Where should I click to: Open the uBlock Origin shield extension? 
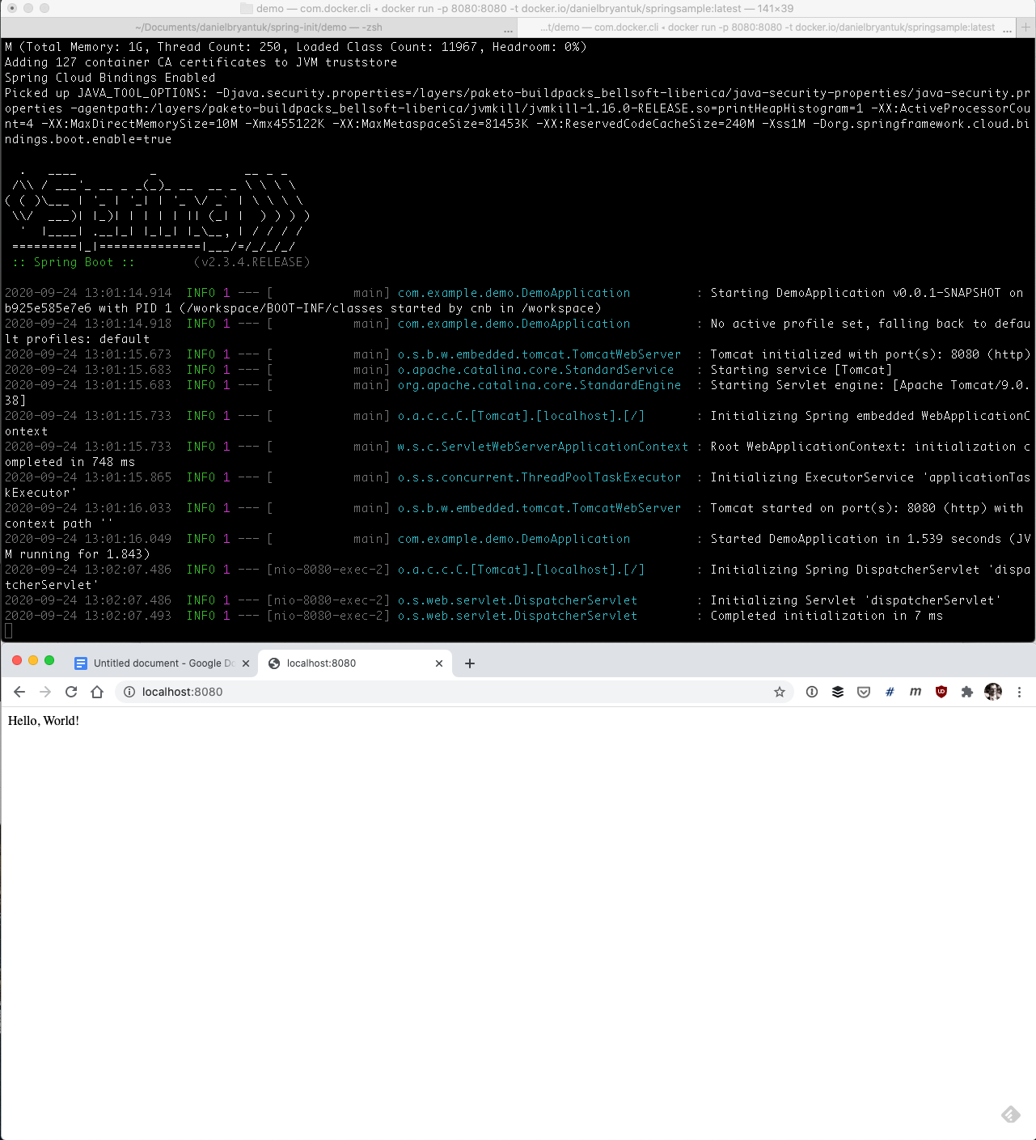[x=941, y=692]
